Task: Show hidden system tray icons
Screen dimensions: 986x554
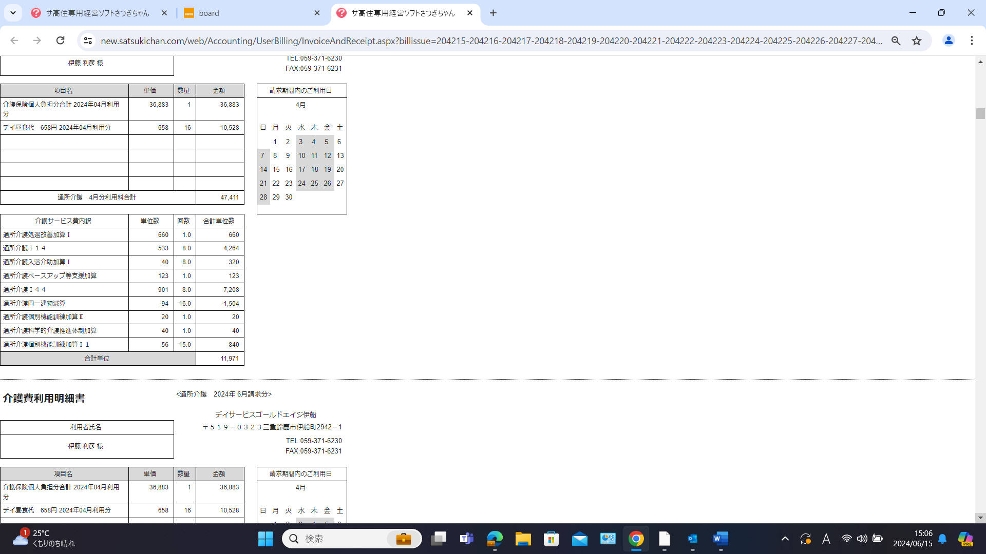Action: (785, 539)
